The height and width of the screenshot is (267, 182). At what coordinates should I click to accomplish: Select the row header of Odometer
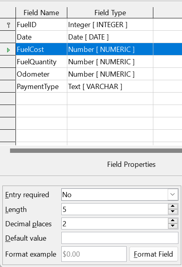pyautogui.click(x=8, y=74)
